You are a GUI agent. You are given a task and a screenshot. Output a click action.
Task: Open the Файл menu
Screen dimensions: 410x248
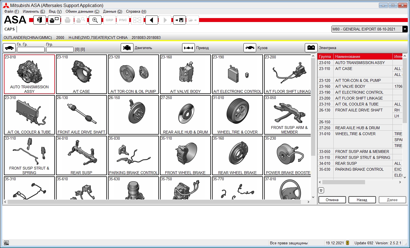point(12,11)
